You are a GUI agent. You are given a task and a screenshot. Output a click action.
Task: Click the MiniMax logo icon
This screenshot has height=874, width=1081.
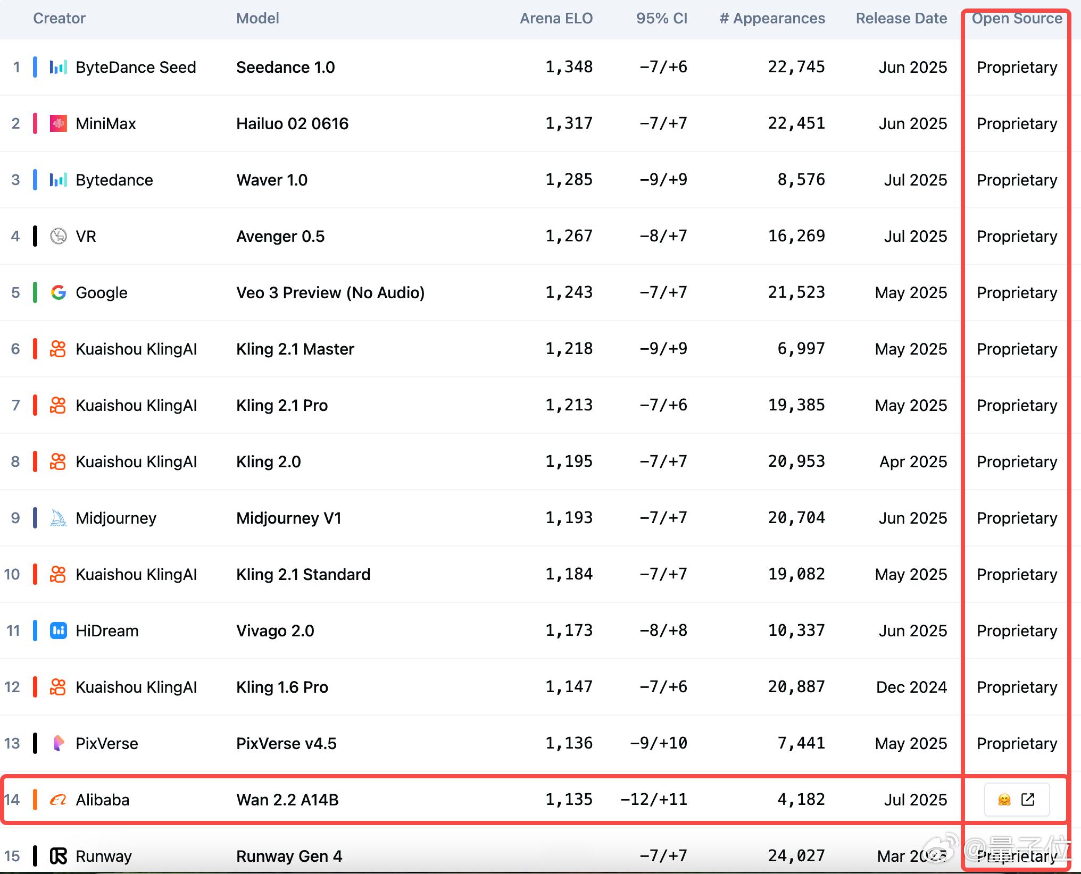click(58, 124)
